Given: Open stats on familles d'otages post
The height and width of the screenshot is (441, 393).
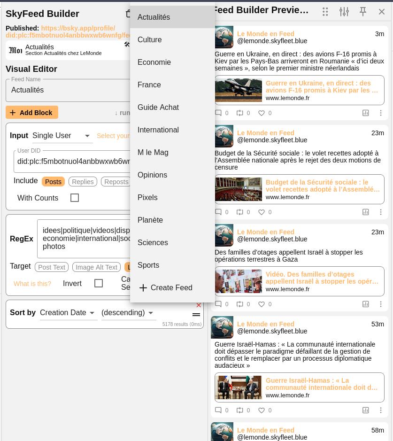Looking at the screenshot, I should (365, 304).
